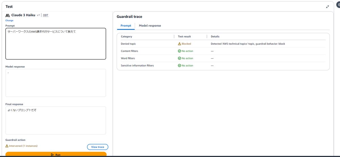
Task: Click the 'Intervened (1 instances)' status text
Action: (23, 146)
